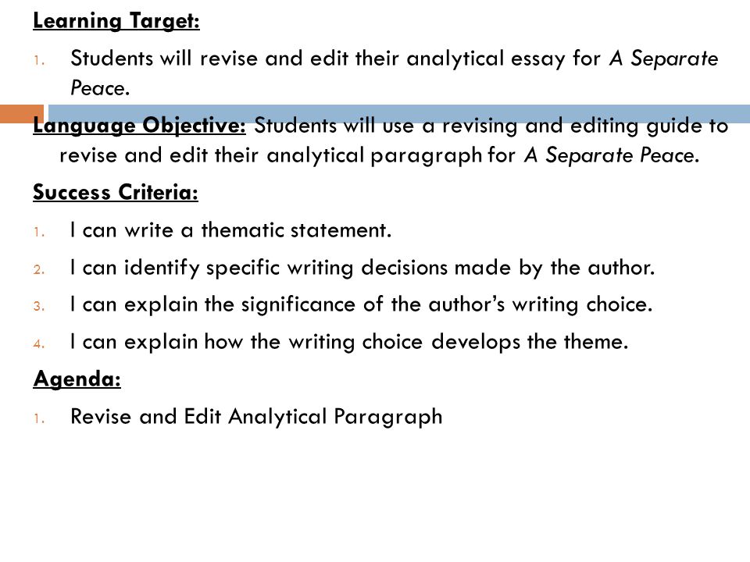The image size is (750, 562).
Task: Select number 1 bullet under Learning Target
Action: pyautogui.click(x=39, y=61)
